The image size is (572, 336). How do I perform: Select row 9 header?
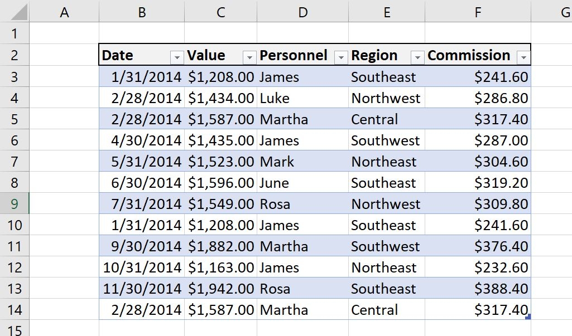tap(14, 203)
